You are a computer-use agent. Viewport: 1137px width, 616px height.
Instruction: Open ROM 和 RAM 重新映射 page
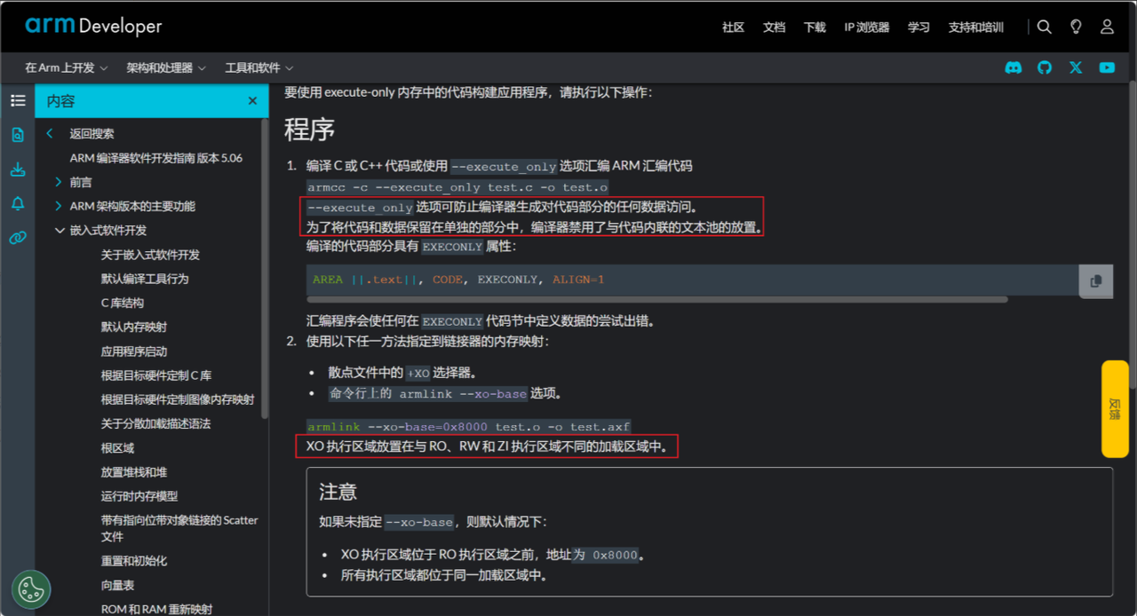click(x=156, y=610)
